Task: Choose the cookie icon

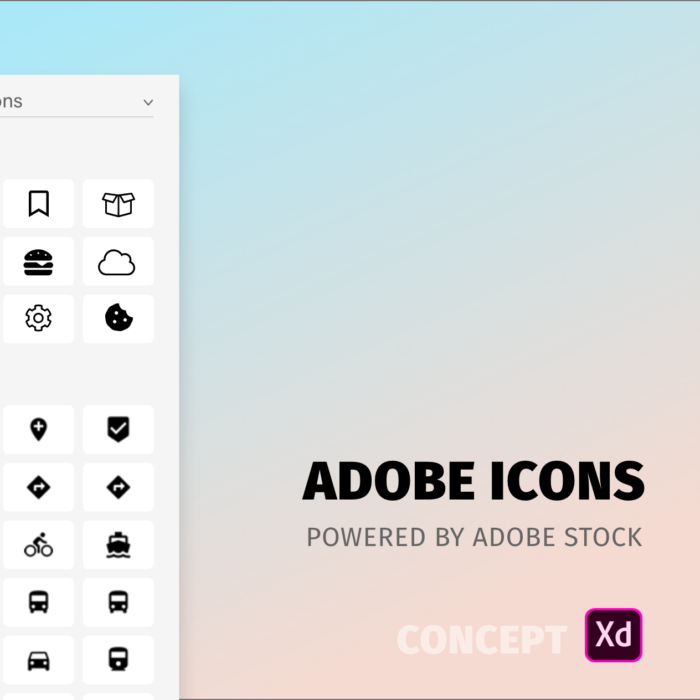Action: pyautogui.click(x=118, y=318)
